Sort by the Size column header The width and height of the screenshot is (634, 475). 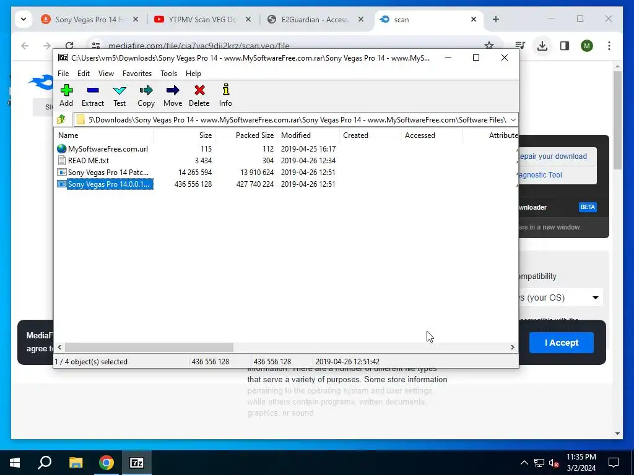pyautogui.click(x=185, y=135)
